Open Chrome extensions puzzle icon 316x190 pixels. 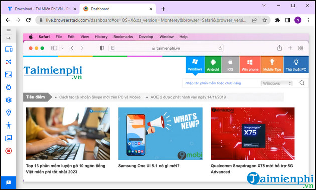click(x=277, y=20)
